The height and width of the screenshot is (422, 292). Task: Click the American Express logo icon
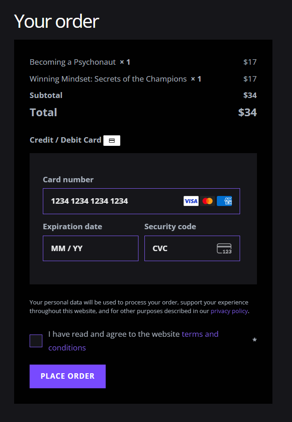pos(224,201)
